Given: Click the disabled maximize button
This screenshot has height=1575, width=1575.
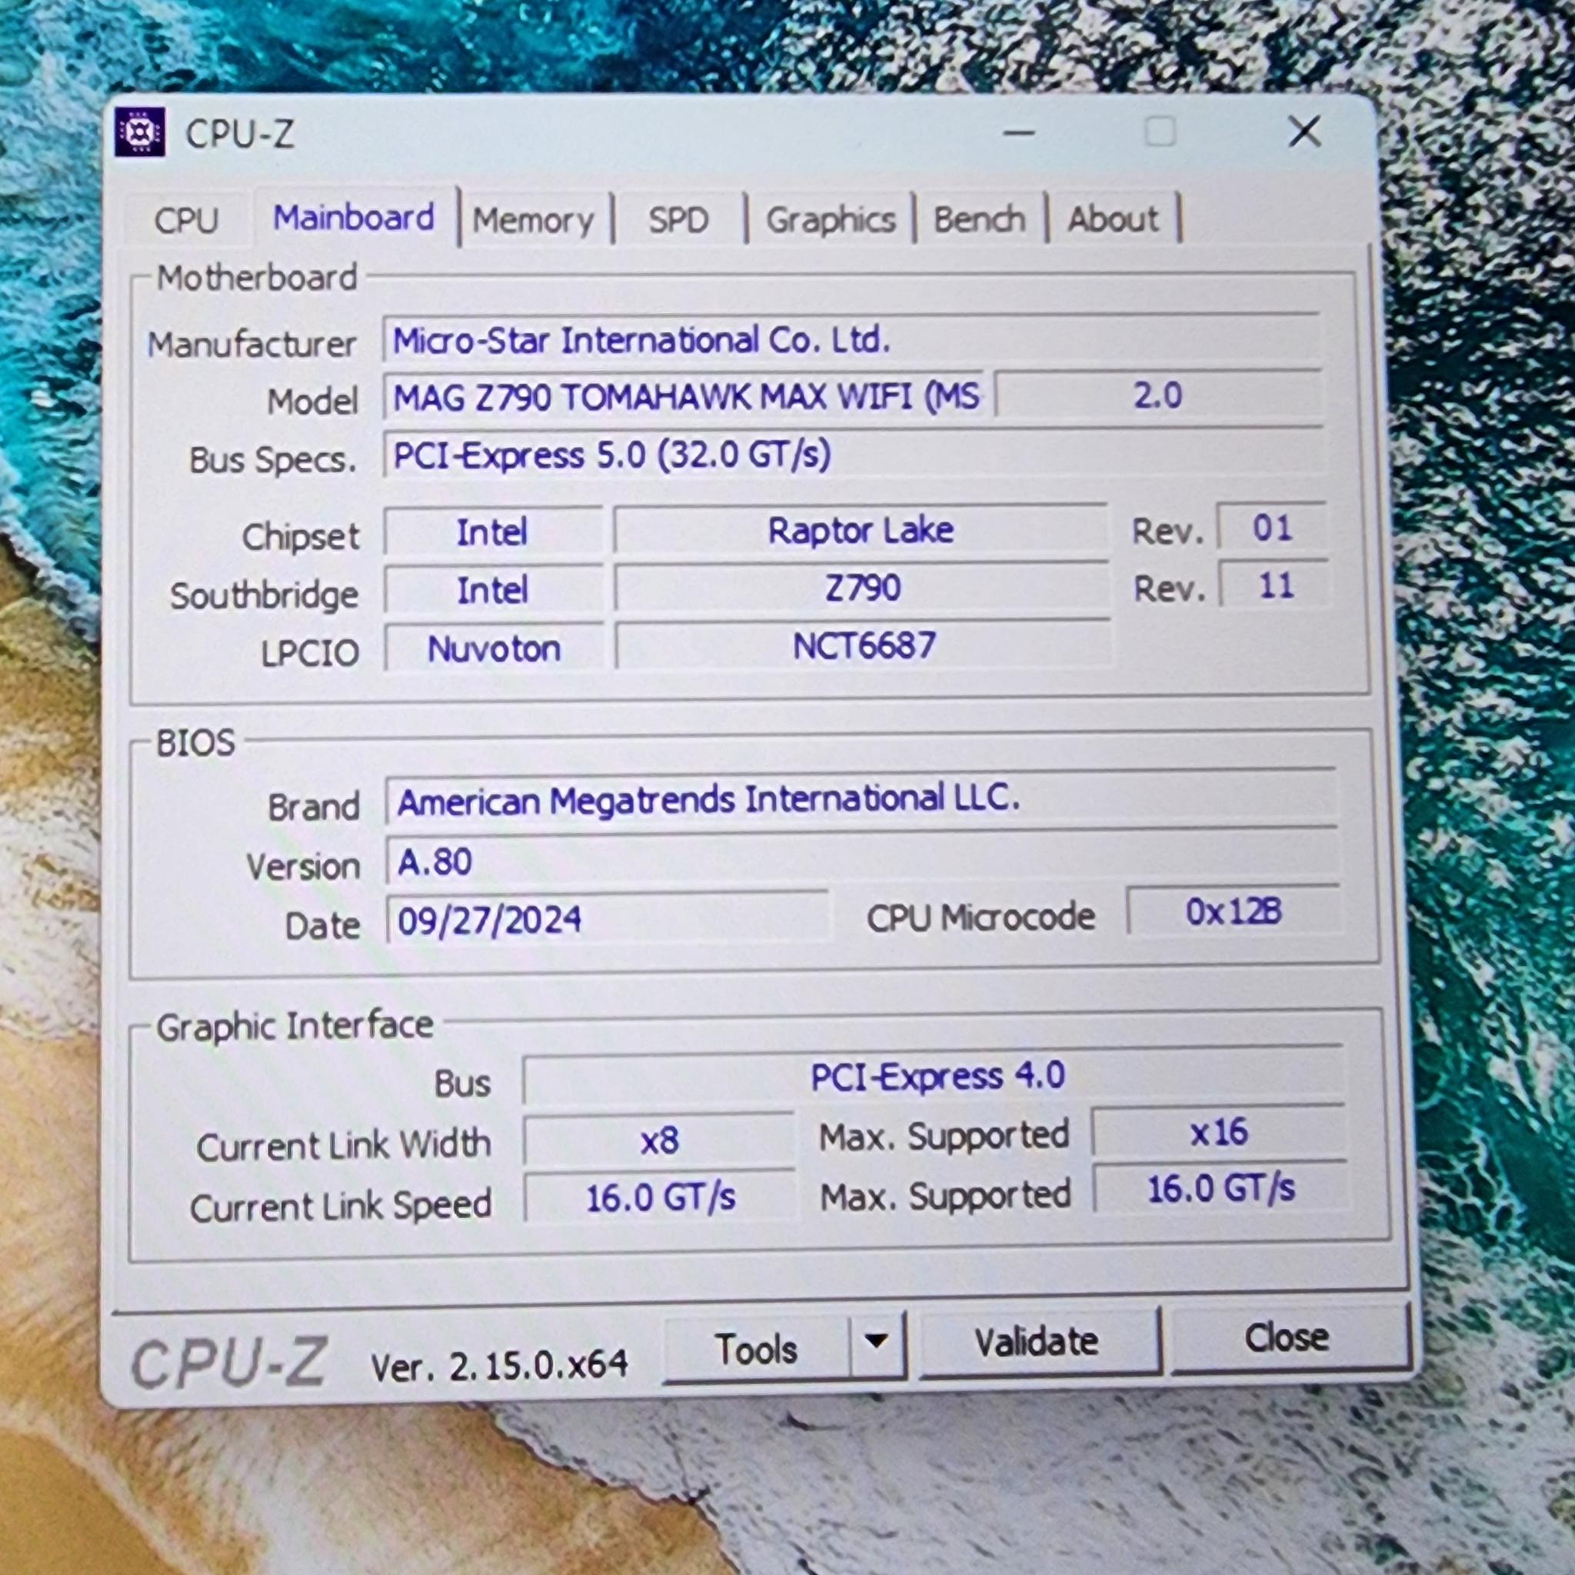Looking at the screenshot, I should (x=1160, y=132).
